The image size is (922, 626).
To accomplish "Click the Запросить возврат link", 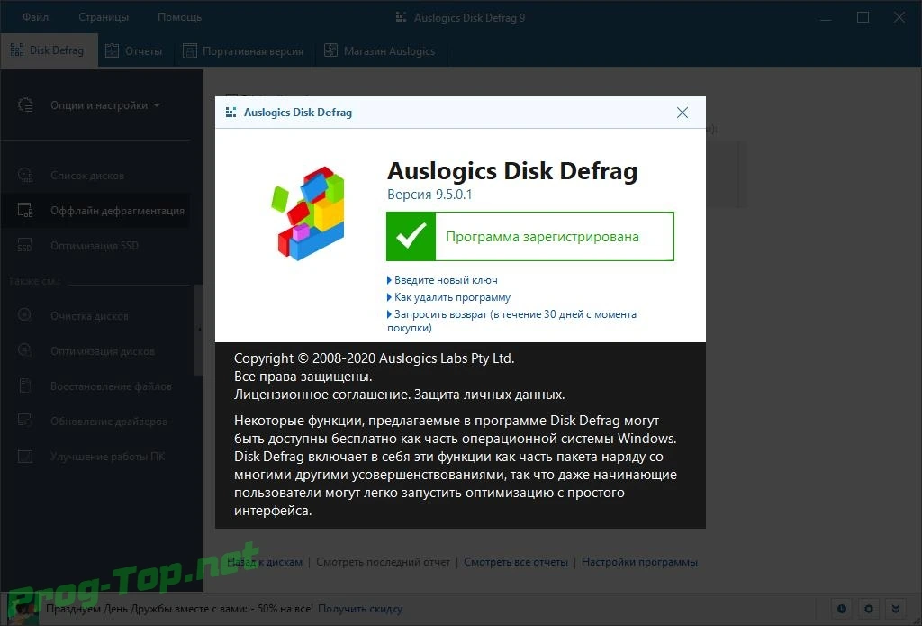I will 511,322.
